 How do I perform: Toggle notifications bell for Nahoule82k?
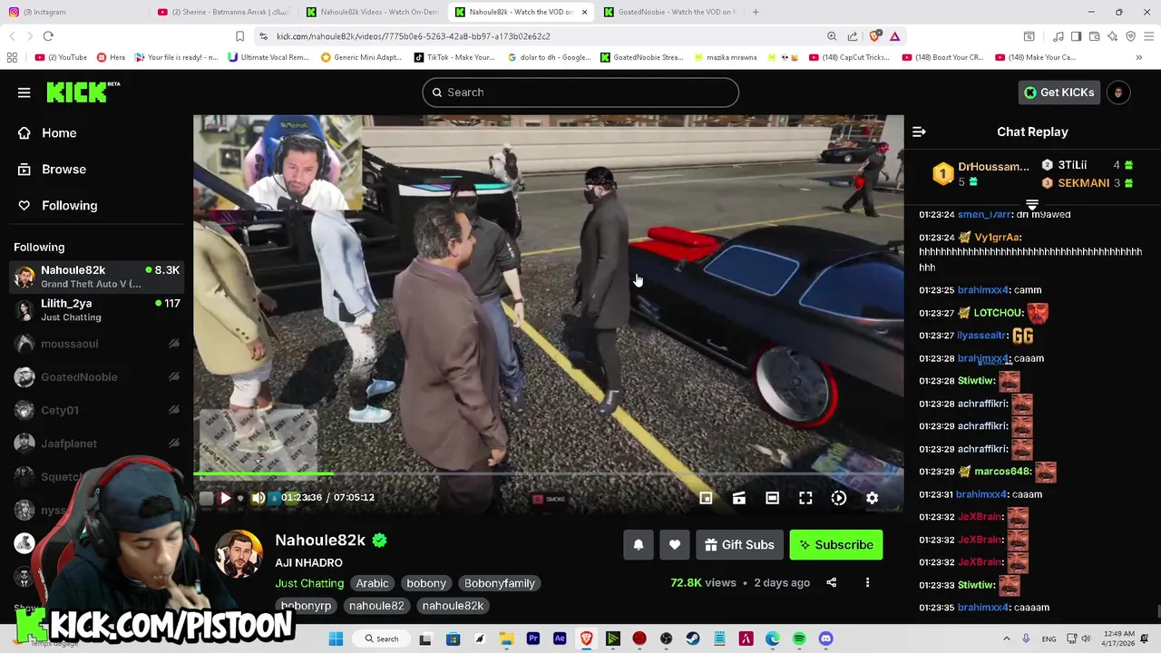coord(639,545)
